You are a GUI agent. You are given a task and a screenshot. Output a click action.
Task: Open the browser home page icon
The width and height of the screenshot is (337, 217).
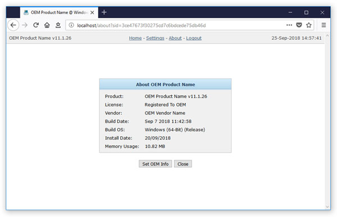47,25
